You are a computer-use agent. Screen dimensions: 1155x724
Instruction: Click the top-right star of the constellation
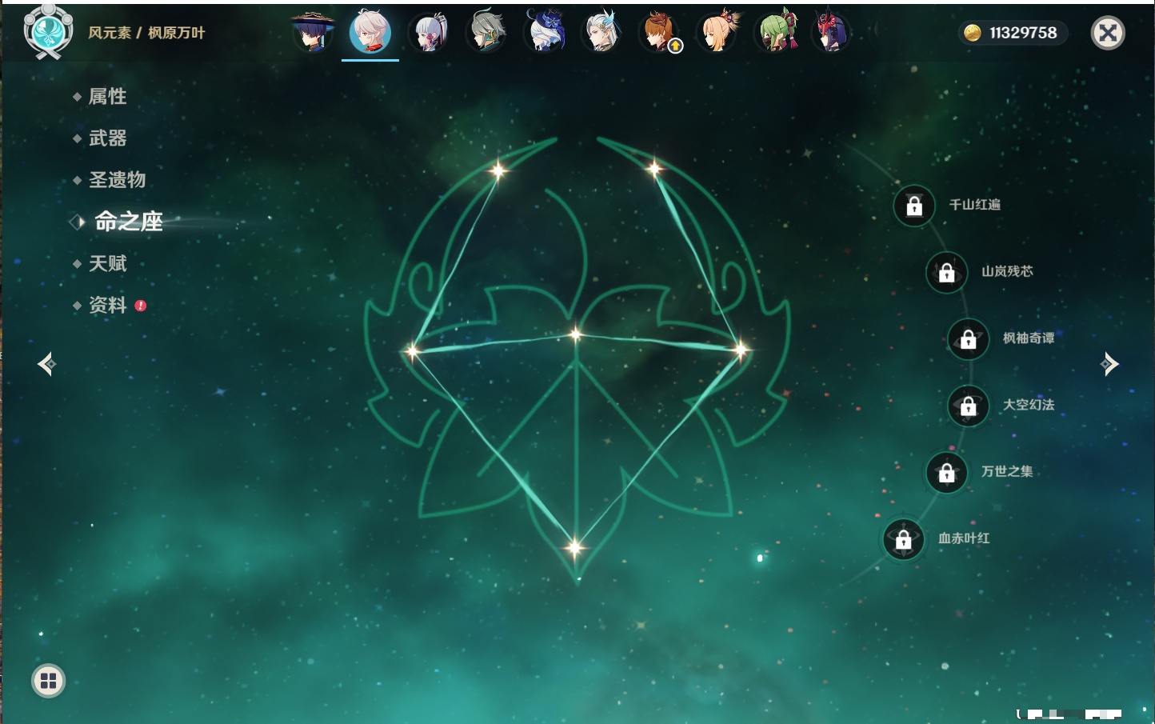[654, 168]
